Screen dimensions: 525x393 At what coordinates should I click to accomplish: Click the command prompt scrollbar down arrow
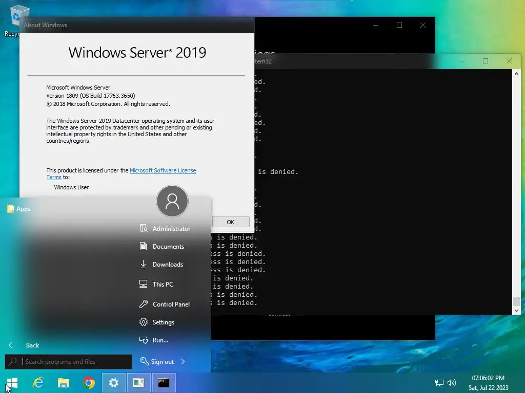(x=516, y=311)
